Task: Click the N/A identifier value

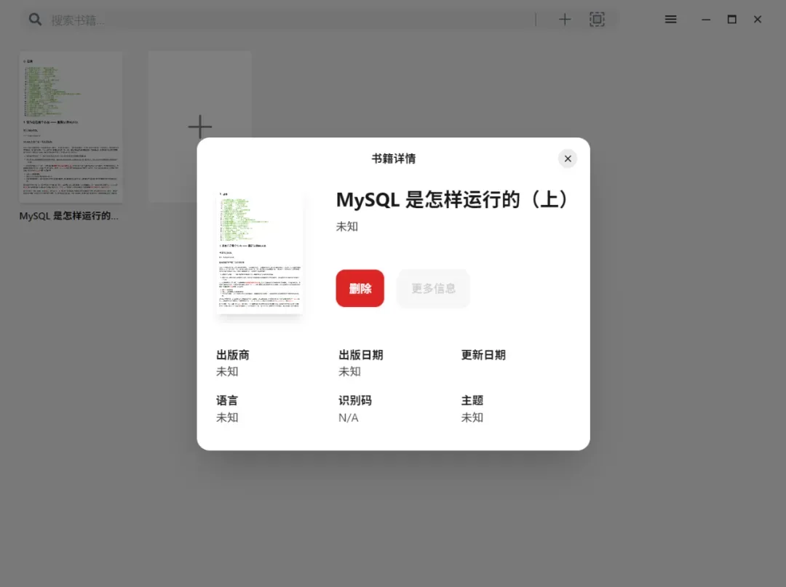Action: coord(349,418)
